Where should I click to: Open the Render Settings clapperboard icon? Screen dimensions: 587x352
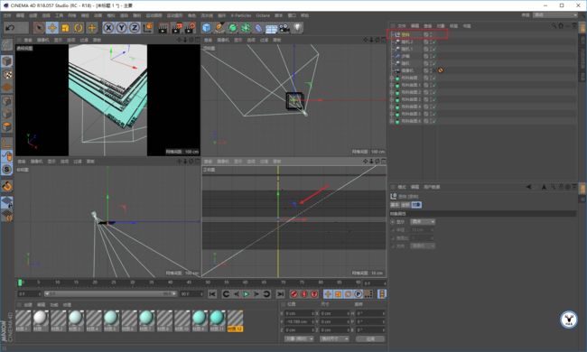point(191,28)
